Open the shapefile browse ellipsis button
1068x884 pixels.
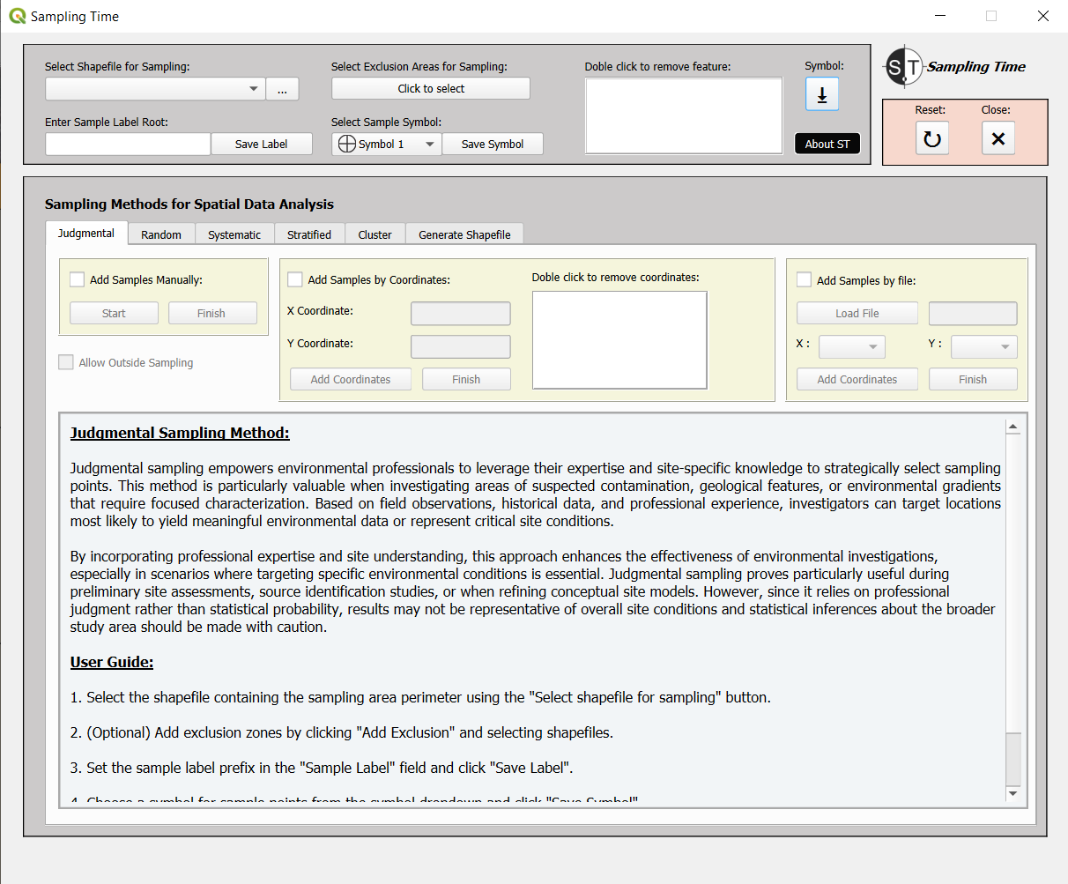point(282,89)
